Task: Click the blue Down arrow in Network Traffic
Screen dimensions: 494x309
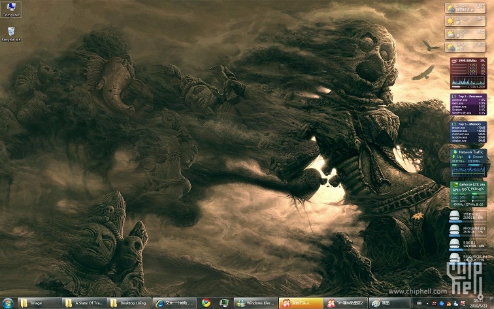Action: coord(469,157)
